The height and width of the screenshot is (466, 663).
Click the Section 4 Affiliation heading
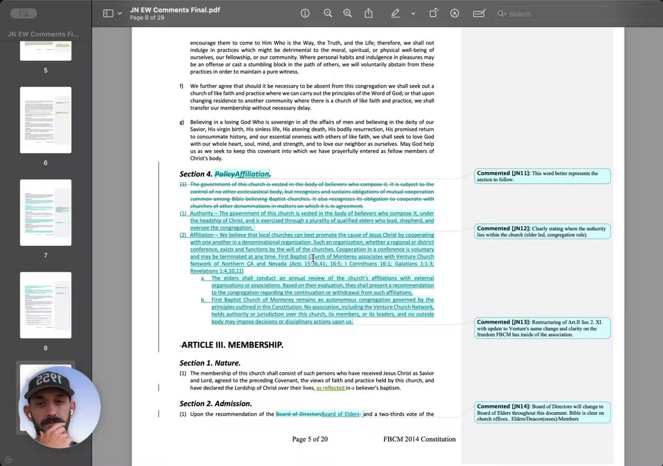click(225, 174)
